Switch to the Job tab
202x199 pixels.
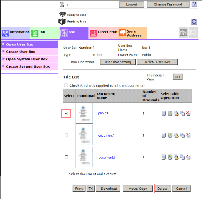click(45, 33)
